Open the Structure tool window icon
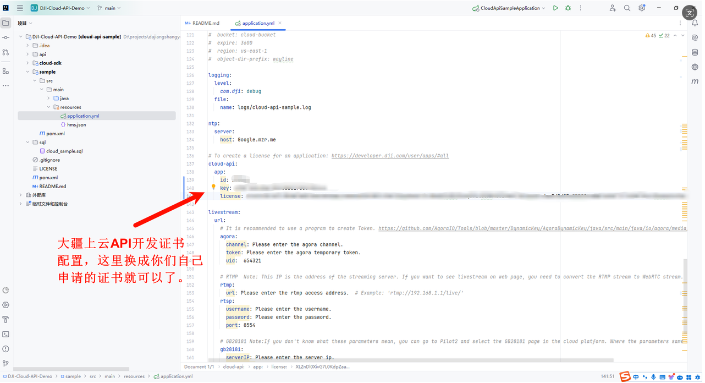 (6, 71)
